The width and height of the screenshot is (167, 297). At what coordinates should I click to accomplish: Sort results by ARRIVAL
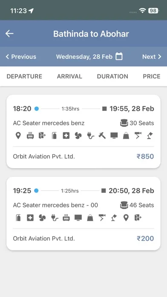[69, 76]
